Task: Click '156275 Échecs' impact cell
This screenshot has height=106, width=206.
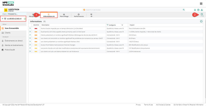Action: tap(134, 41)
